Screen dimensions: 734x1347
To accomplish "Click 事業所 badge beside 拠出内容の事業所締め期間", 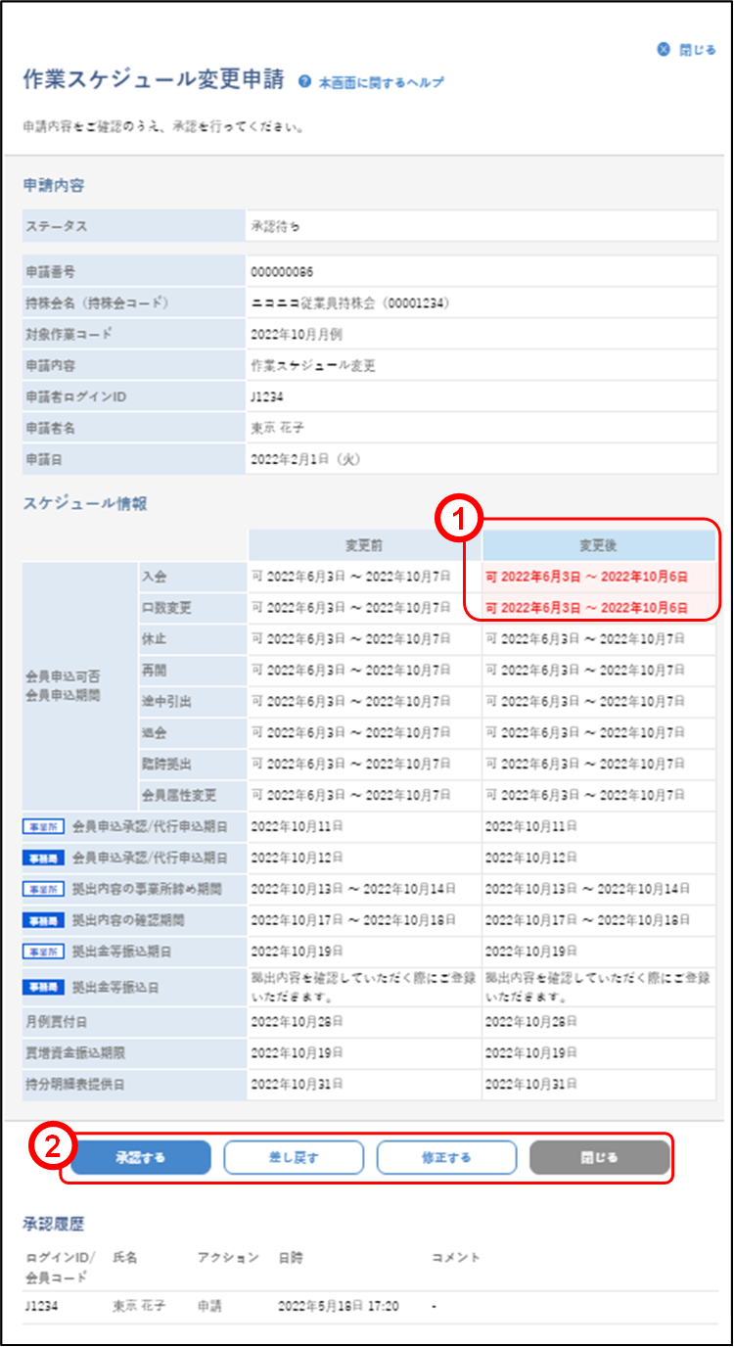I will pos(43,889).
